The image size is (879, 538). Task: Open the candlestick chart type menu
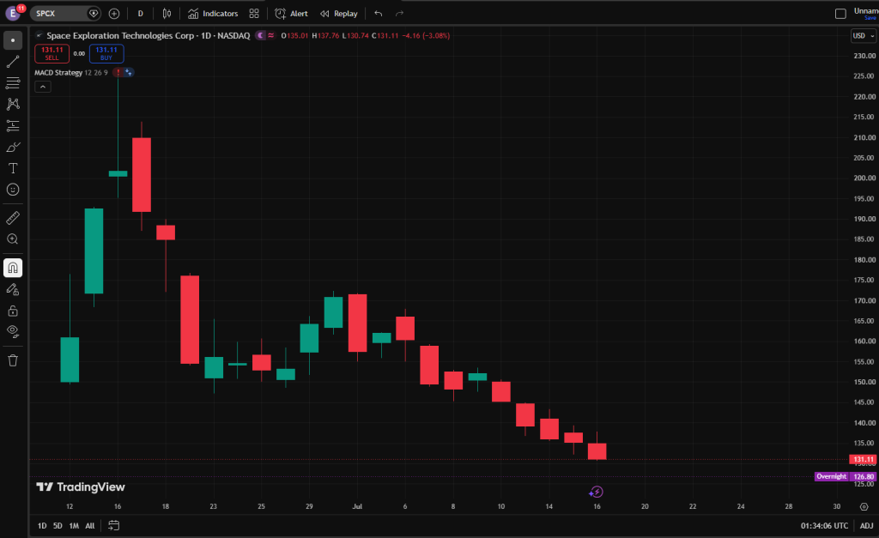(x=167, y=14)
